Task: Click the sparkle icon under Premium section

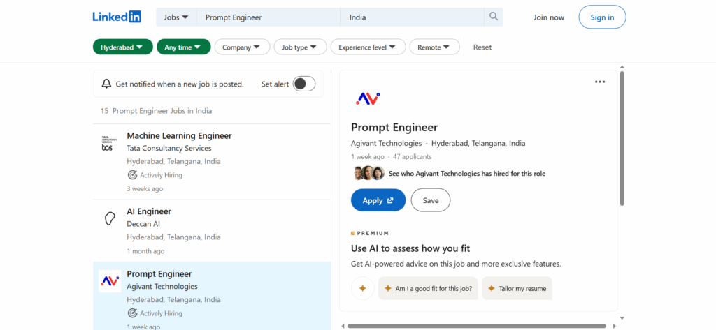Action: point(362,288)
